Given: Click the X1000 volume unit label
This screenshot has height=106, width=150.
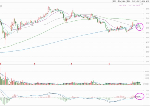Looking at the screenshot, I should [x=146, y=84].
